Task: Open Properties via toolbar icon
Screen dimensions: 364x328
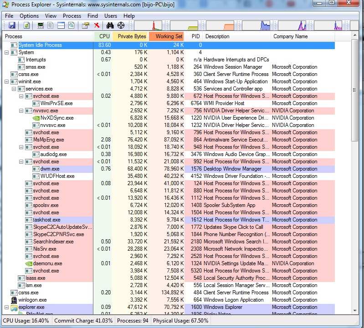Action: (86, 25)
